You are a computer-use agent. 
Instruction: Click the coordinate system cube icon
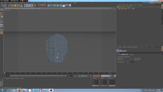point(35,5)
